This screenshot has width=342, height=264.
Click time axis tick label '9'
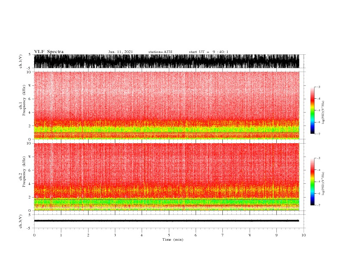(x=276, y=235)
